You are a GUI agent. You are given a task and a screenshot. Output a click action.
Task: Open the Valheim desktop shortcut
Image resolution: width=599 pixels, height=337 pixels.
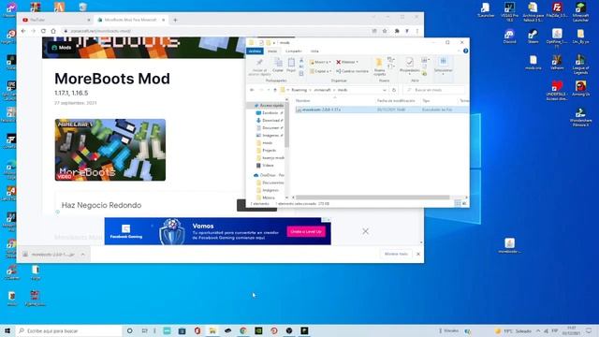point(557,63)
